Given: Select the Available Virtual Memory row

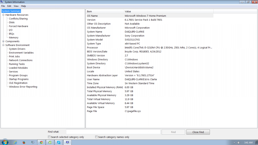Looking at the screenshot, I should pos(150,103).
